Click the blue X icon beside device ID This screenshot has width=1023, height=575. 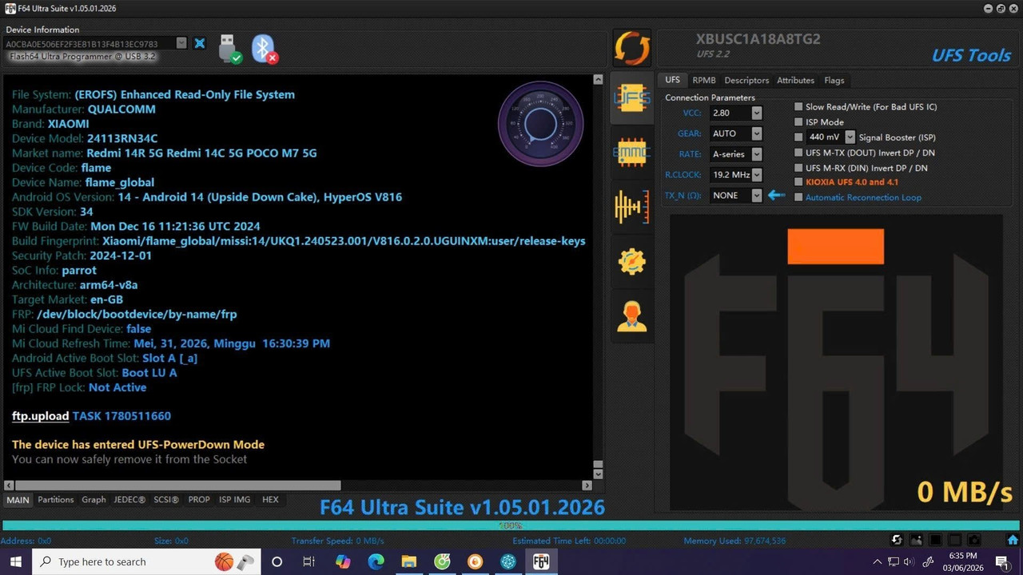[x=200, y=43]
